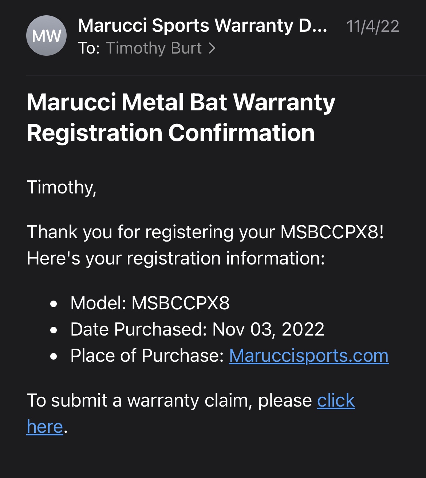
Task: Click the "To:" label
Action: click(89, 48)
